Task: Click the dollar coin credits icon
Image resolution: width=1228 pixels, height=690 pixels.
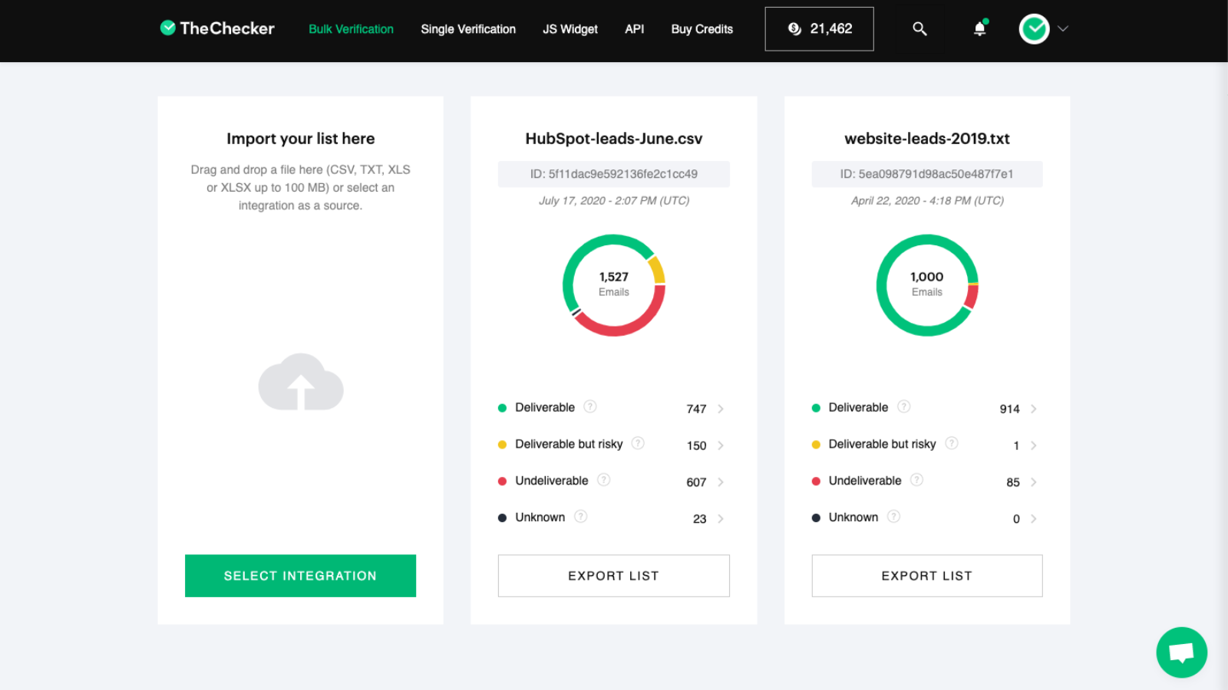Action: 794,28
